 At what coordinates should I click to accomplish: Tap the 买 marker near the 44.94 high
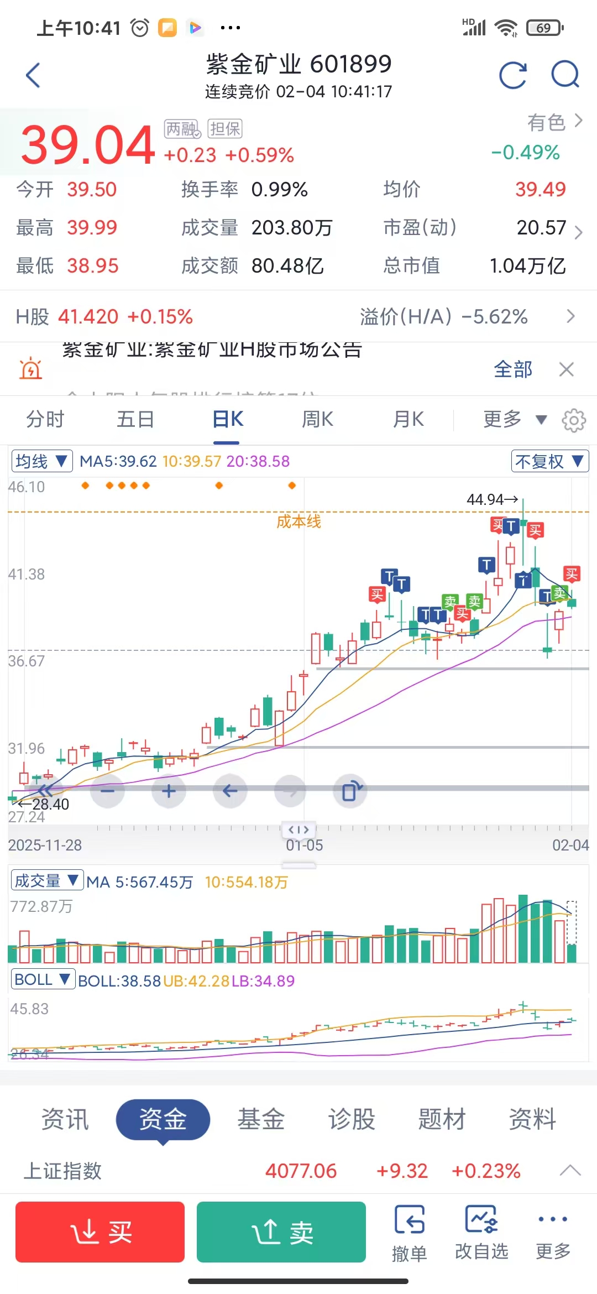(x=535, y=531)
